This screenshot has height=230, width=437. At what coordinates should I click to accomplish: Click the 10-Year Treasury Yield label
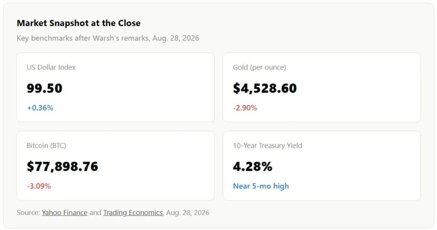(268, 146)
